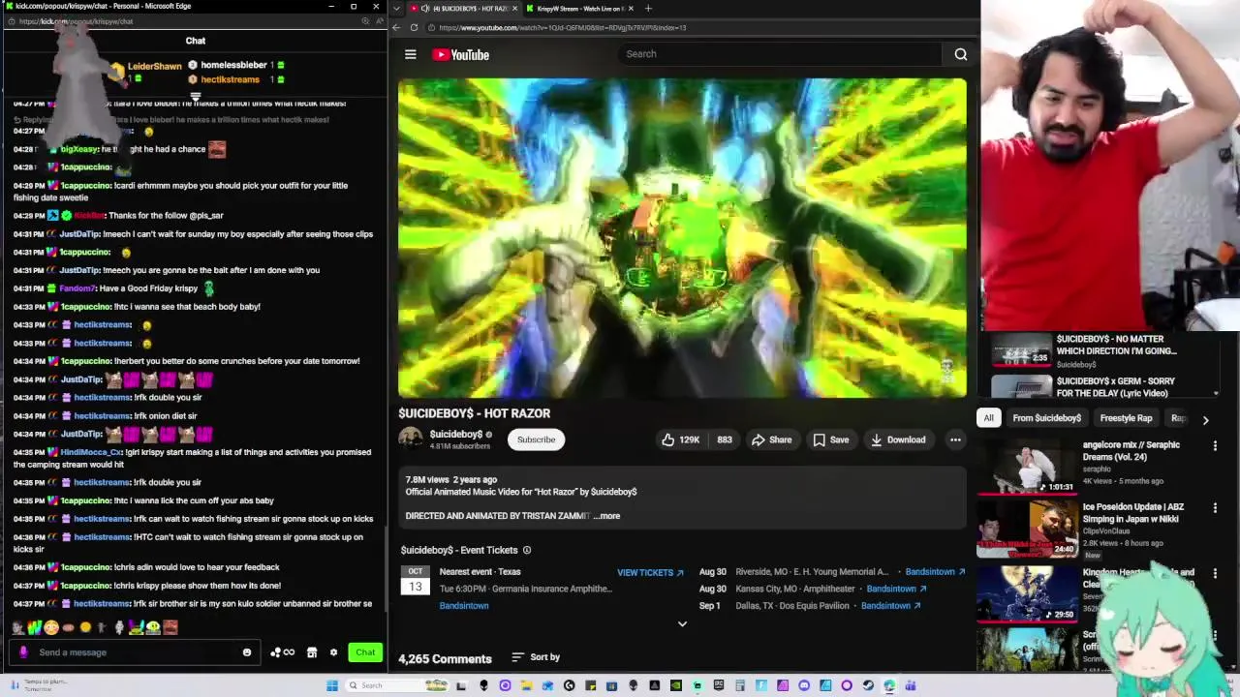Open options menu for angelcore mix video
Viewport: 1240px width, 697px height.
coord(1215,446)
